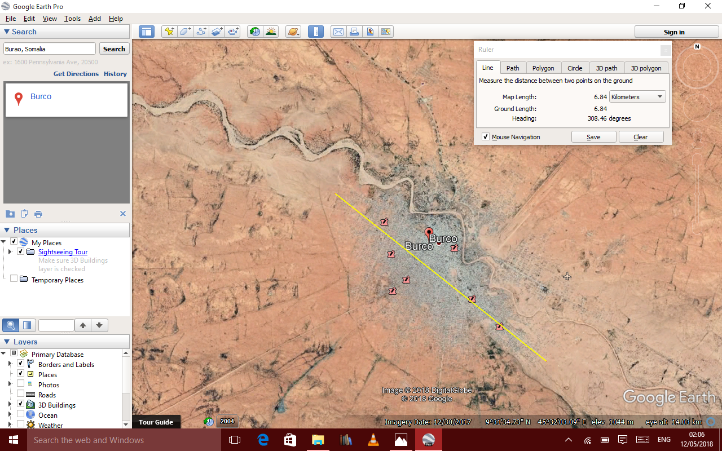Open the View menu

pos(50,19)
